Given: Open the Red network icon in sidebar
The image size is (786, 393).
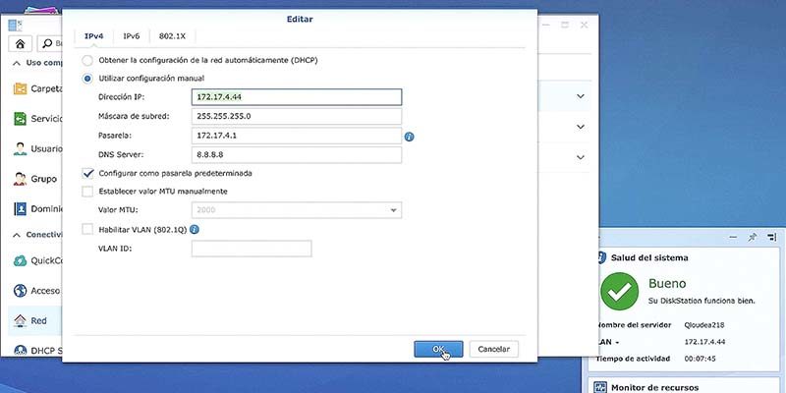Looking at the screenshot, I should click(x=20, y=320).
